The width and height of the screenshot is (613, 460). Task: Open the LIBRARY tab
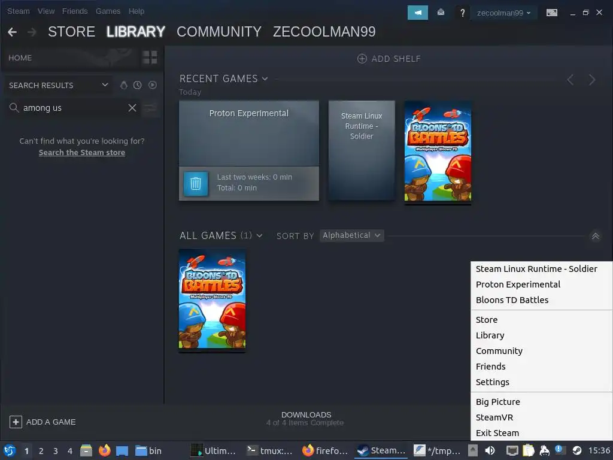136,32
